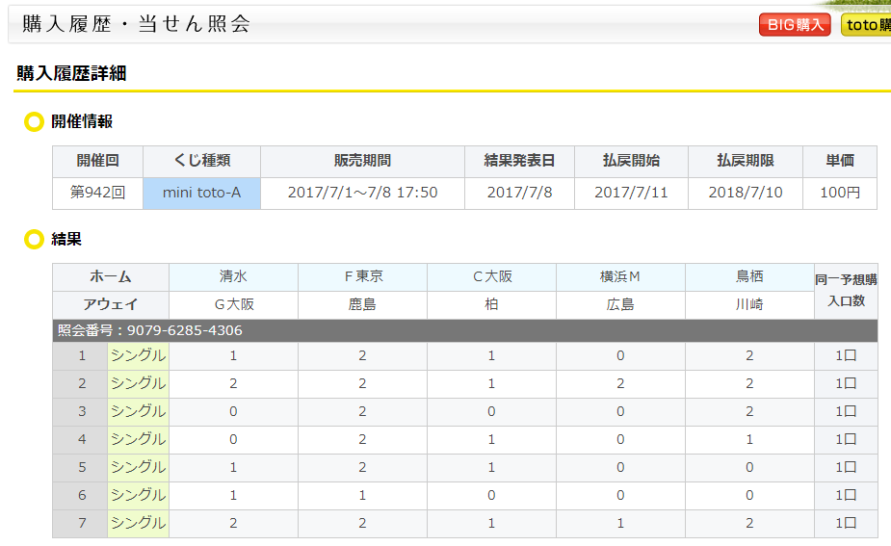Click the 清水 home team header
Viewport: 891px width, 546px height.
233,277
